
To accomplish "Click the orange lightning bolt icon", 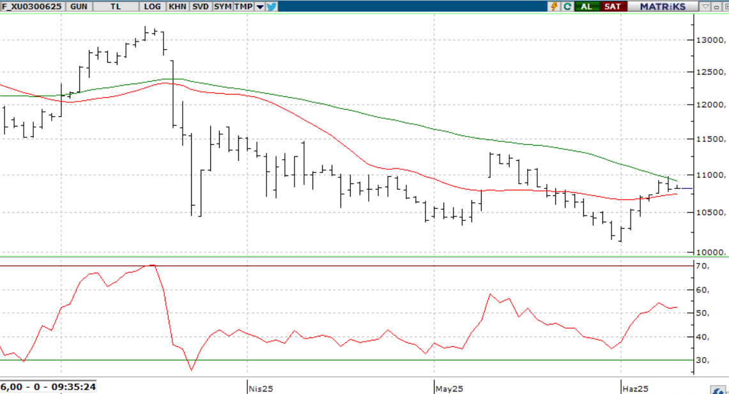I will (x=554, y=6).
